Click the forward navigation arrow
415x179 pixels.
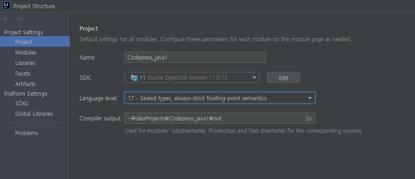(18, 19)
